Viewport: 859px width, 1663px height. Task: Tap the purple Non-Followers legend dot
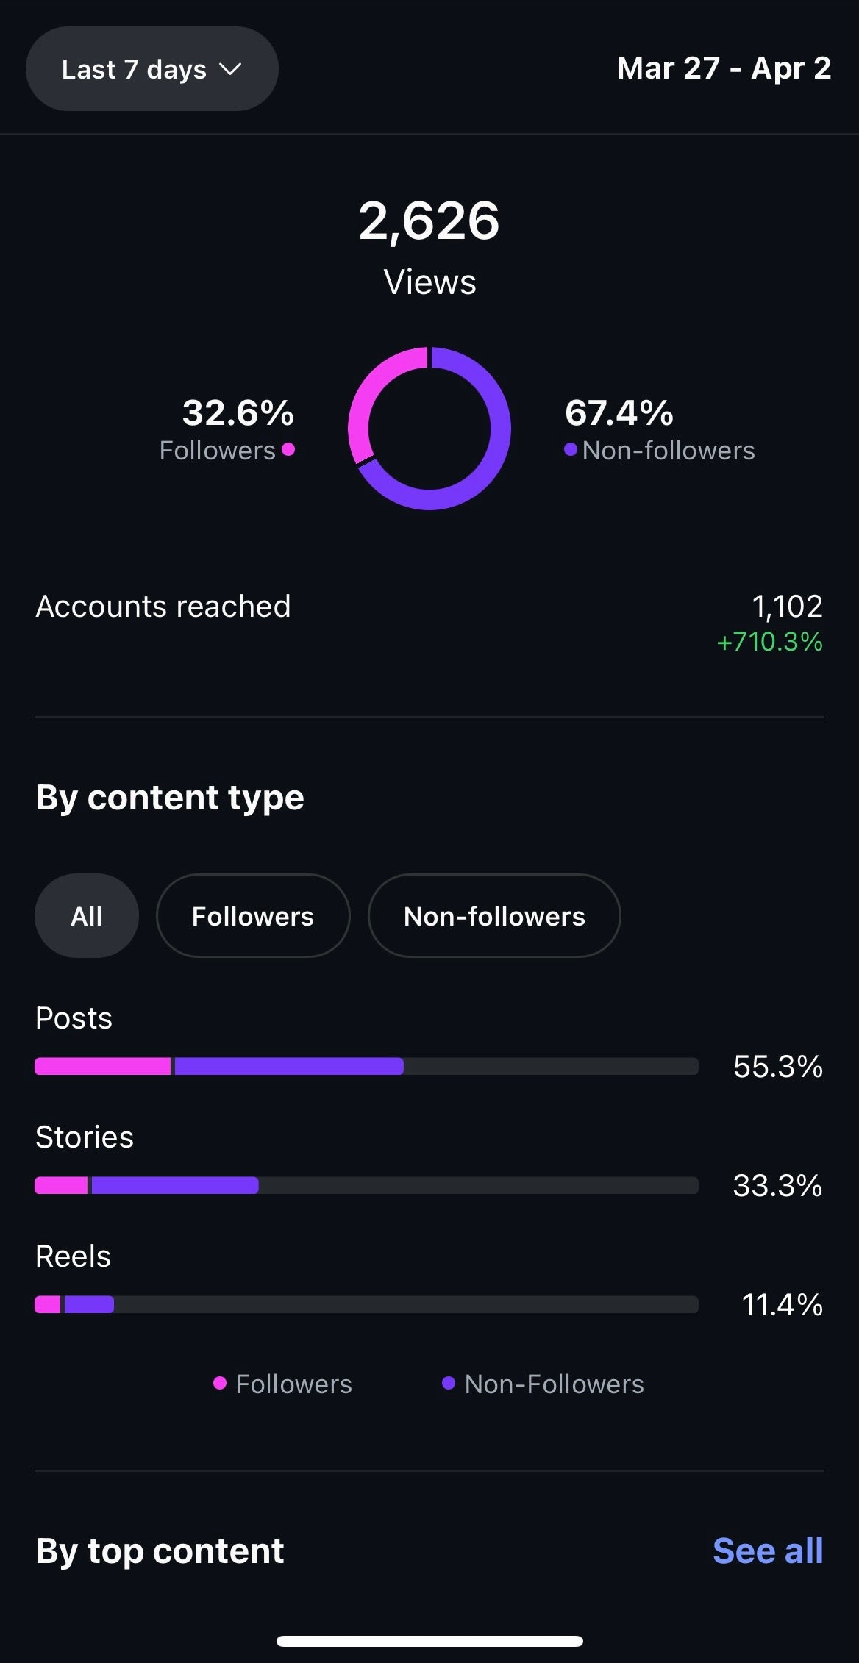coord(448,1384)
